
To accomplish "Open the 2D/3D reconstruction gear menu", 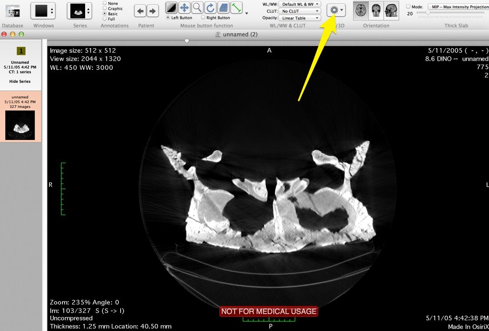I will click(x=334, y=10).
